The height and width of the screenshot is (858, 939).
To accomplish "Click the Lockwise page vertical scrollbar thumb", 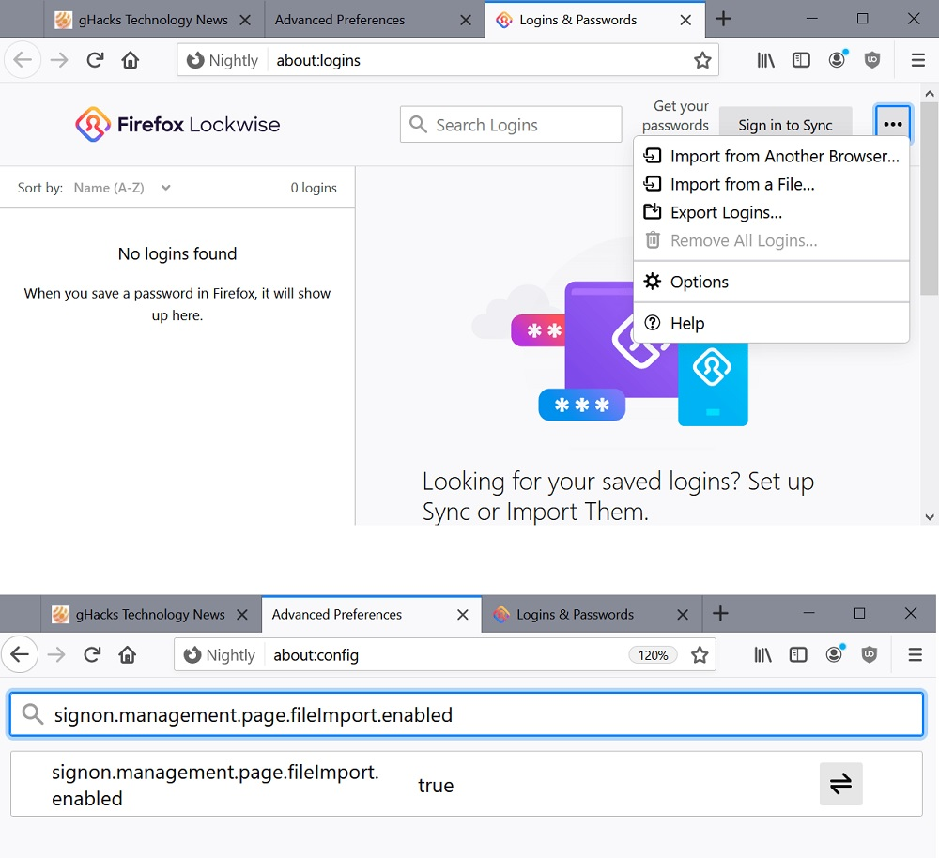I will [929, 199].
